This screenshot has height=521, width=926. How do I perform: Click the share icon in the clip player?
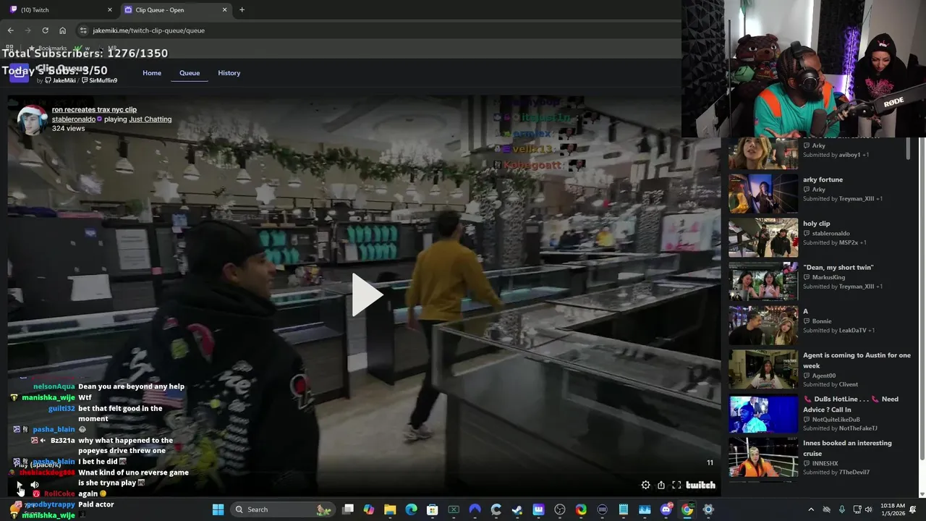(x=660, y=485)
